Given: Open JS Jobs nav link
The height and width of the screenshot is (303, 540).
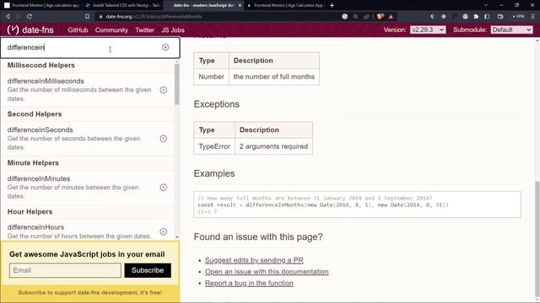Looking at the screenshot, I should tap(173, 30).
